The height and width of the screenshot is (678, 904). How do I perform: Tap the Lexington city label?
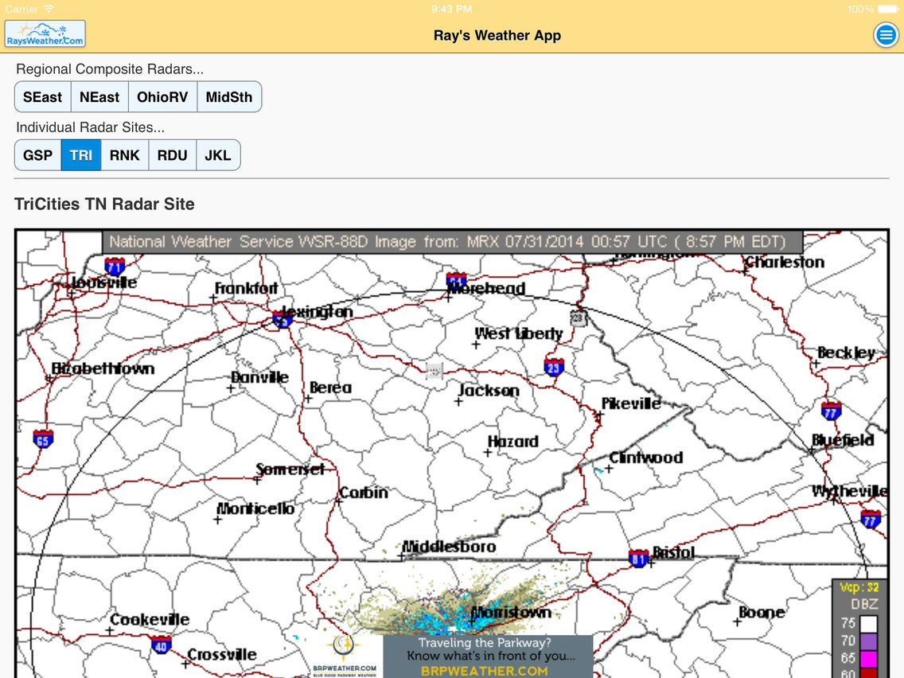tap(317, 312)
